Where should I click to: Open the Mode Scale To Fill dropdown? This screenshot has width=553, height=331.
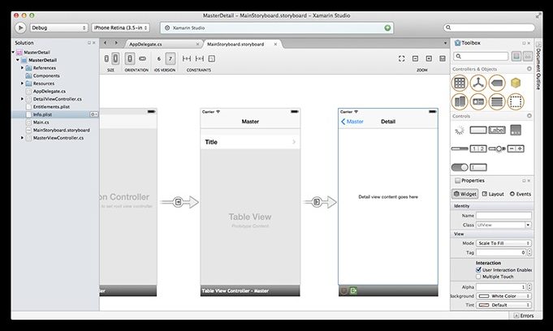click(x=503, y=243)
